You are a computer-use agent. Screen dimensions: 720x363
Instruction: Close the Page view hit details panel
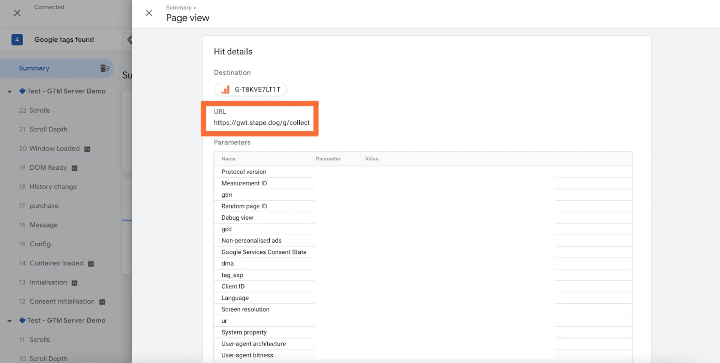point(149,13)
